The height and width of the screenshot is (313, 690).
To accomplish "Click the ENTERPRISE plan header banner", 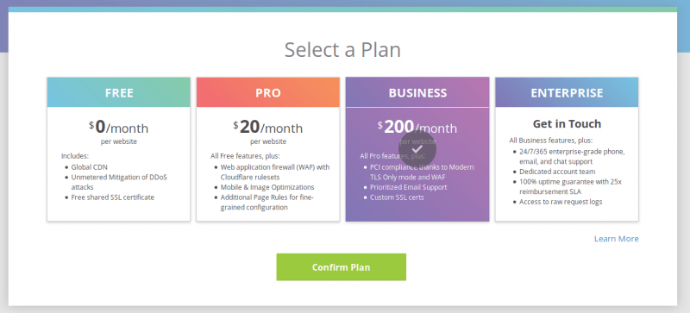I will 567,92.
